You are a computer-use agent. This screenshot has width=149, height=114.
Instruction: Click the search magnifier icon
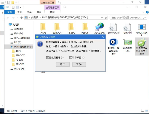[x=145, y=18]
